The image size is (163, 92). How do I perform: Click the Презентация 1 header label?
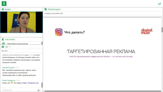point(54,9)
